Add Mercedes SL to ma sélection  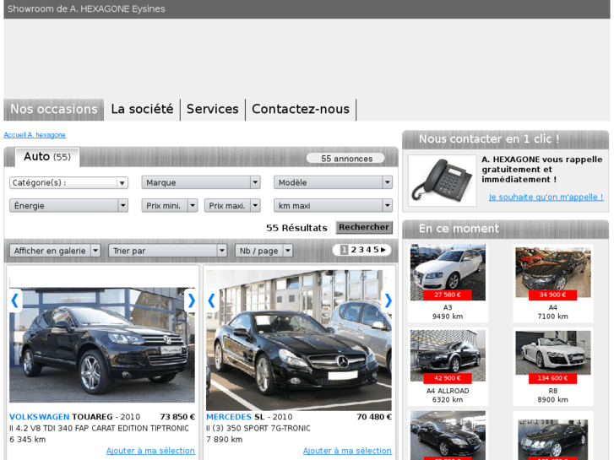pos(347,451)
